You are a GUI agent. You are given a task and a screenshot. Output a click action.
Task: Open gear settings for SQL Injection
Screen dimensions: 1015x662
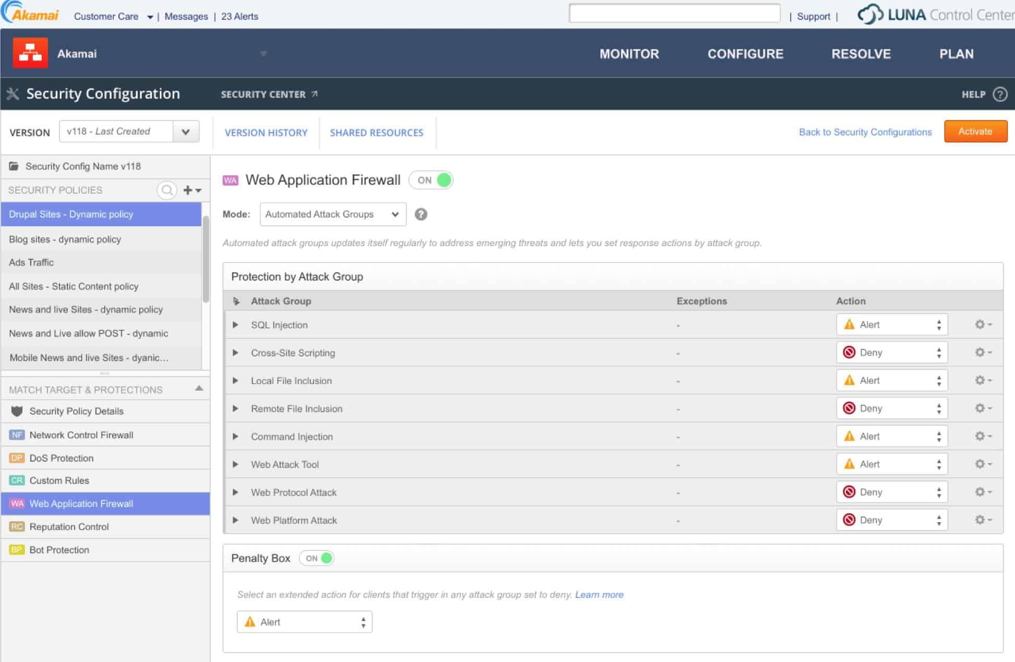(983, 324)
